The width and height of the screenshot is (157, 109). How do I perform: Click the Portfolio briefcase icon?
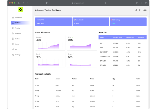[13, 23]
